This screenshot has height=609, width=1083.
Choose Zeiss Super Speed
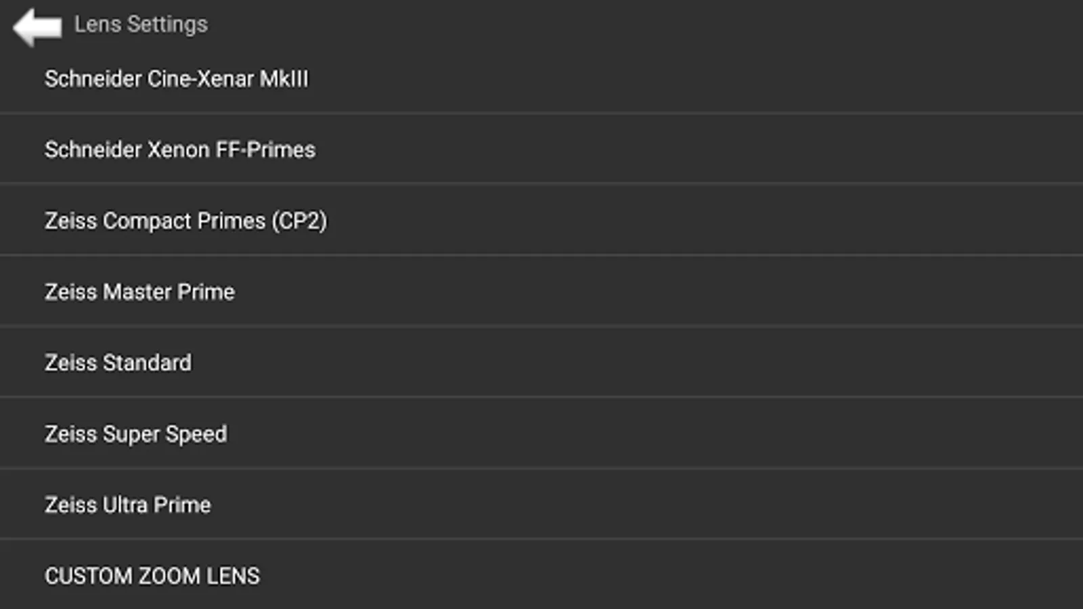tap(135, 434)
